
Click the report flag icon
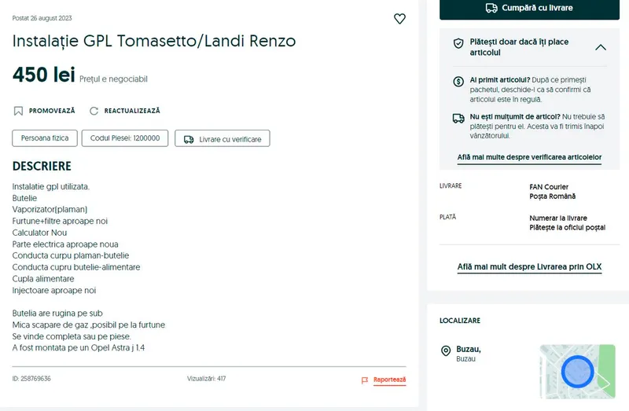[365, 380]
